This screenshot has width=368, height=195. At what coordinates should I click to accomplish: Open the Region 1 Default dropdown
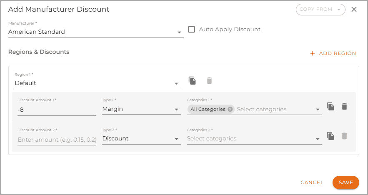(x=98, y=83)
